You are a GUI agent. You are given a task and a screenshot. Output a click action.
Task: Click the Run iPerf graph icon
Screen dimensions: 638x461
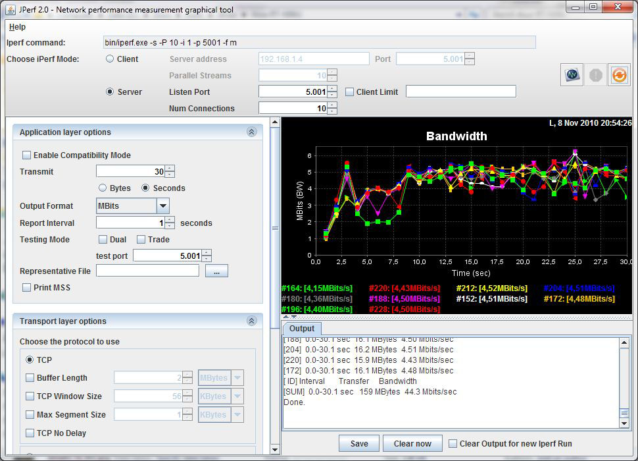point(572,75)
